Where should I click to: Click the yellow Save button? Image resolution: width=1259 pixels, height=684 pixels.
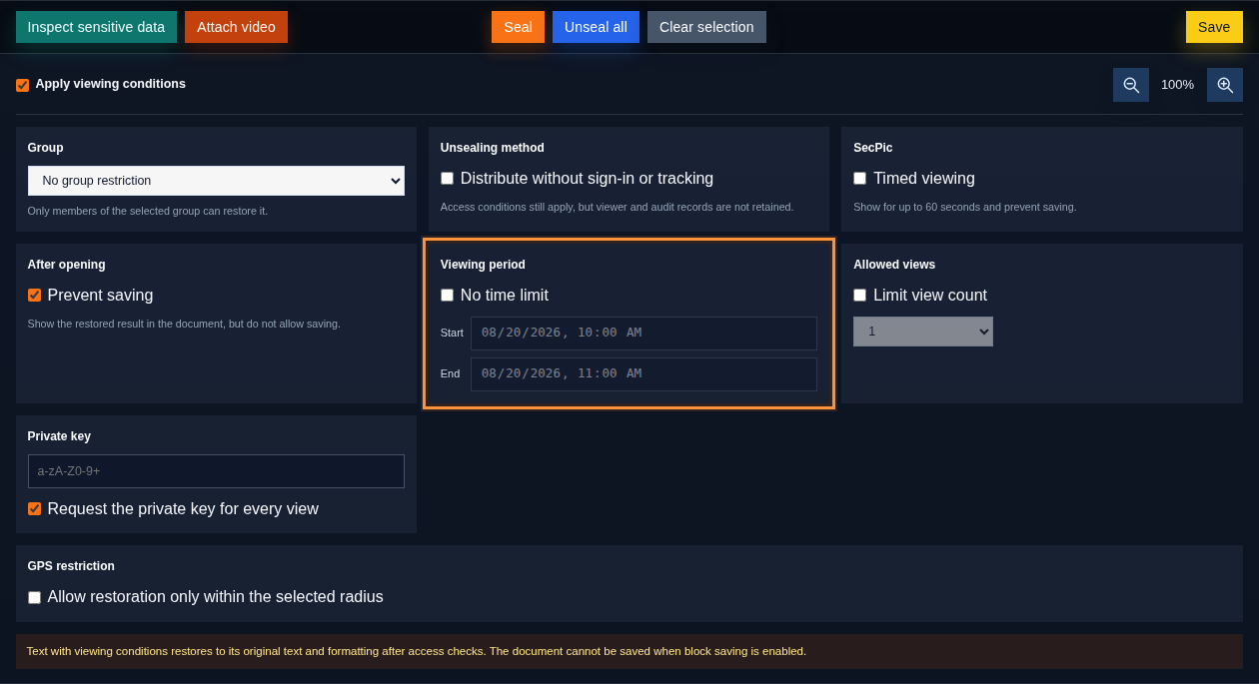point(1214,27)
